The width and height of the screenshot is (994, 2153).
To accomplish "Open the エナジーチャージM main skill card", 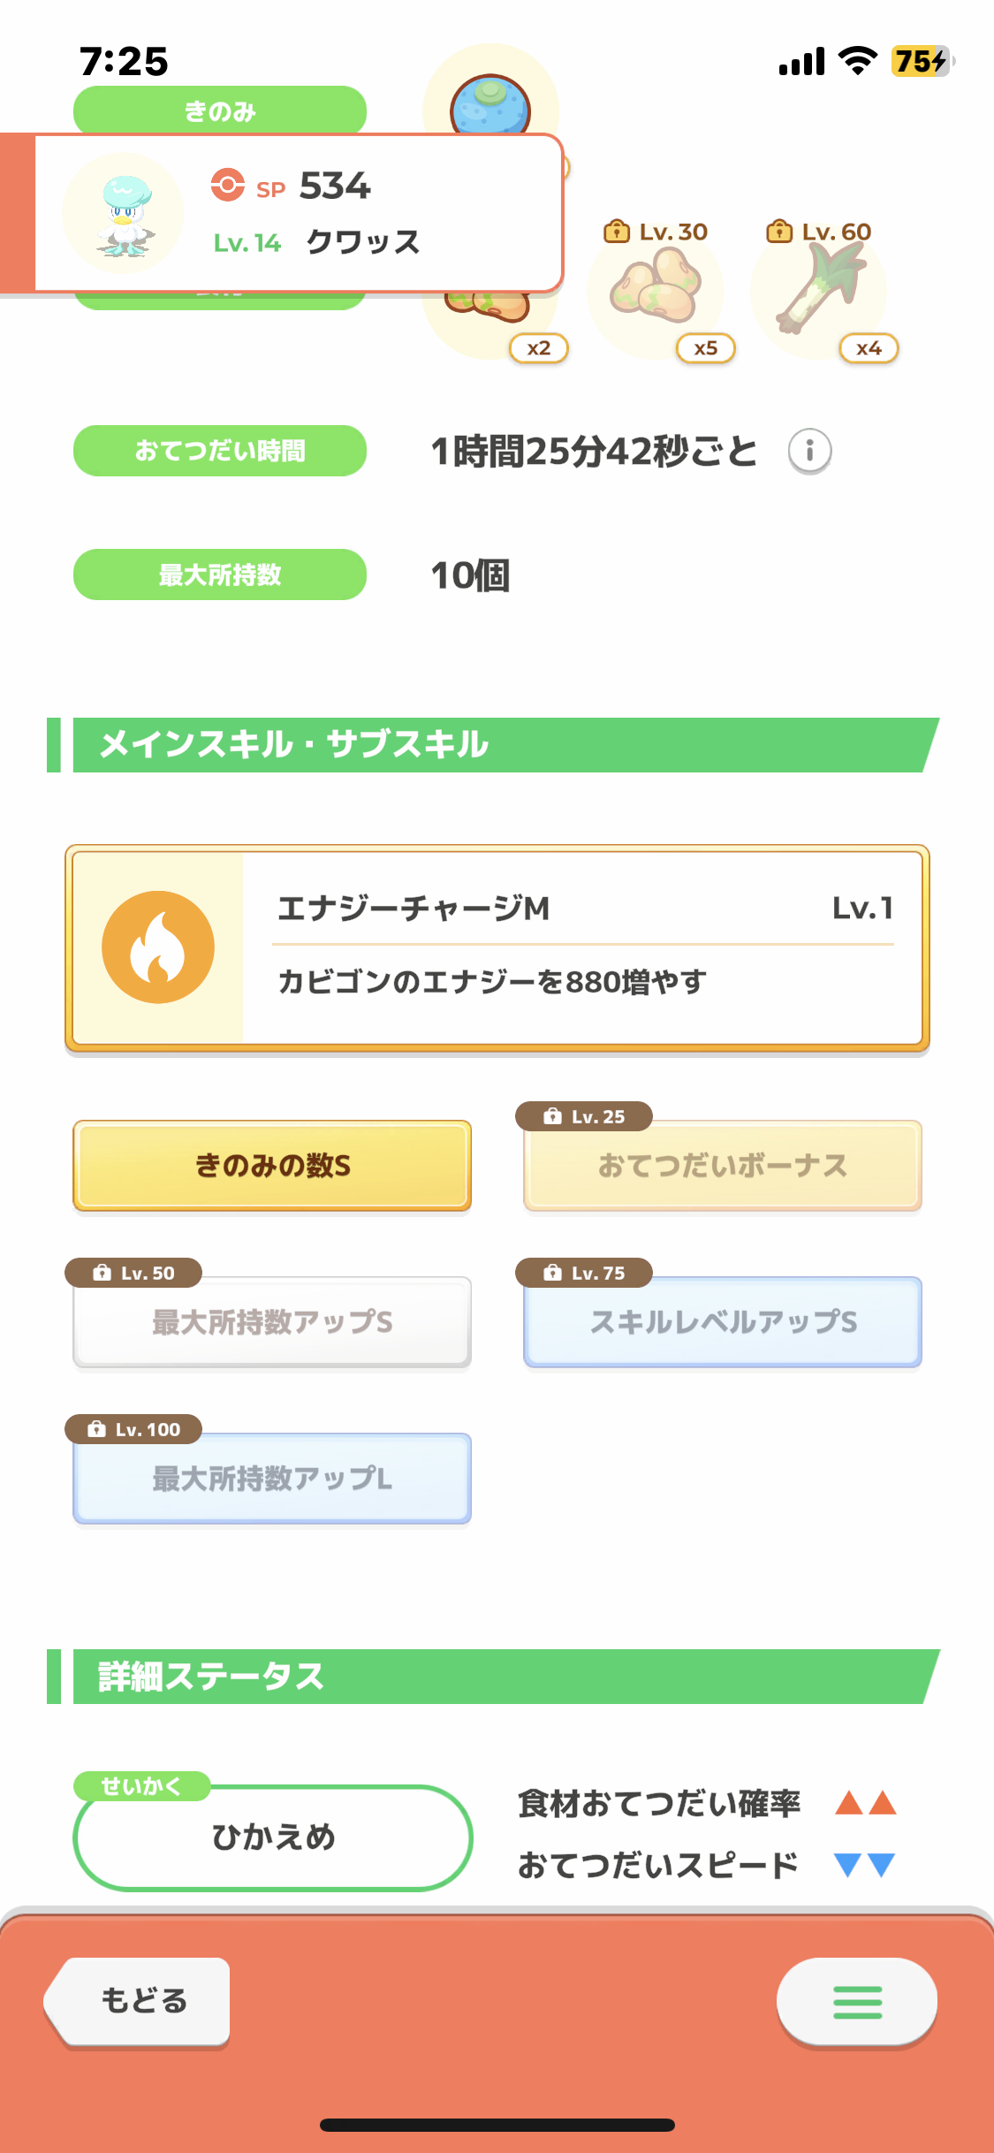I will coord(497,947).
